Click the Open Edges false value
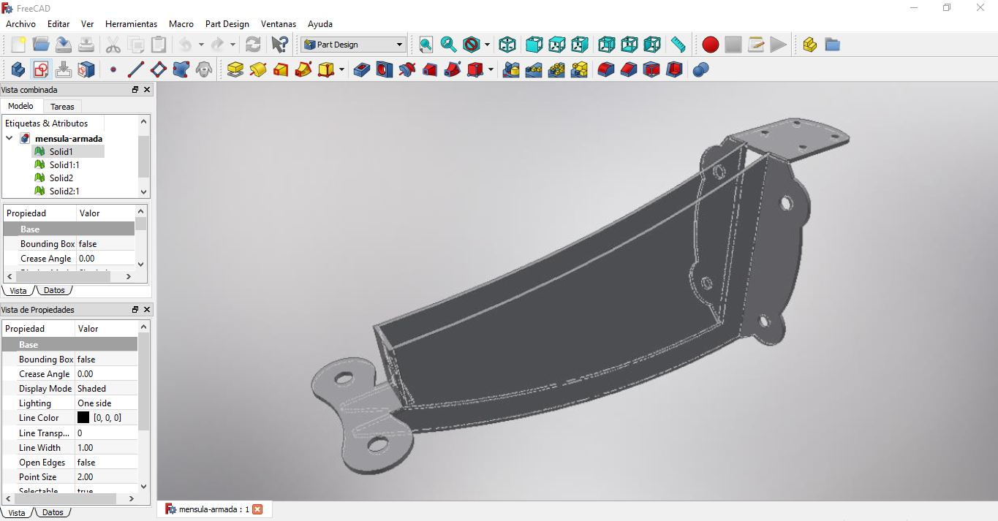 pyautogui.click(x=86, y=463)
